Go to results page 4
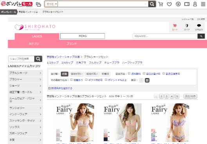207x144 pixels. pos(172,96)
